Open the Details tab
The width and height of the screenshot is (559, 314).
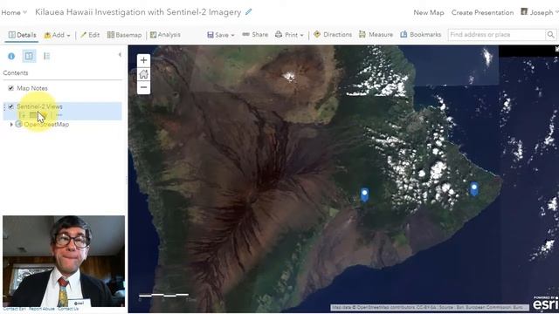(x=22, y=35)
